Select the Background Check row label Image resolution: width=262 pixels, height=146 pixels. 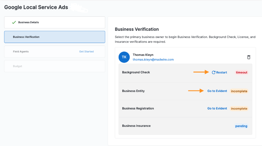(136, 72)
